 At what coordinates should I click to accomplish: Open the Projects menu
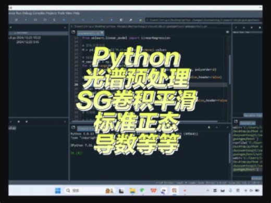click(51, 13)
